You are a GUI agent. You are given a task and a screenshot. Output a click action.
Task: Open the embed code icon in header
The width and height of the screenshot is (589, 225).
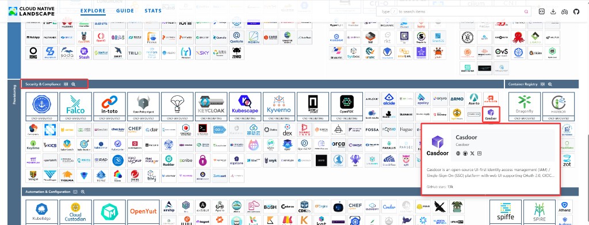[541, 11]
